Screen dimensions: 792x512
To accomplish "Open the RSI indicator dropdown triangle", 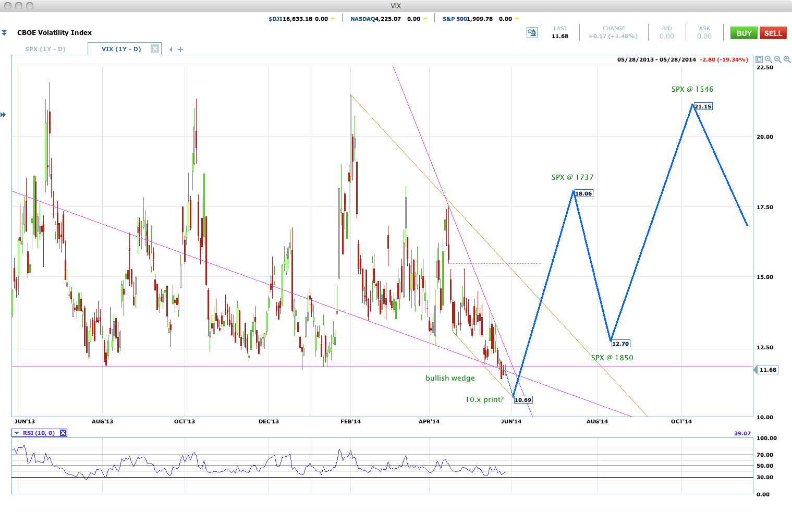I will click(x=17, y=433).
